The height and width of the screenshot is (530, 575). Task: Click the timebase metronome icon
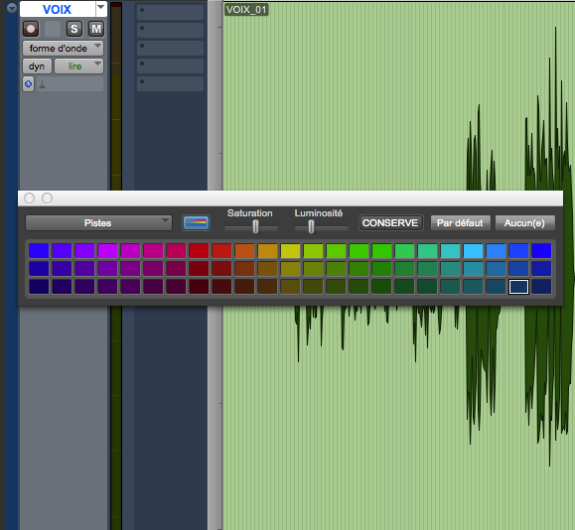pyautogui.click(x=42, y=84)
